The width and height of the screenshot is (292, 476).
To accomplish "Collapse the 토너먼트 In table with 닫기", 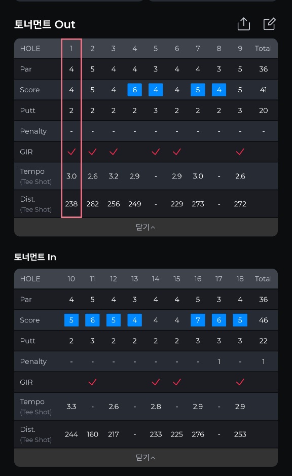I will [145, 457].
